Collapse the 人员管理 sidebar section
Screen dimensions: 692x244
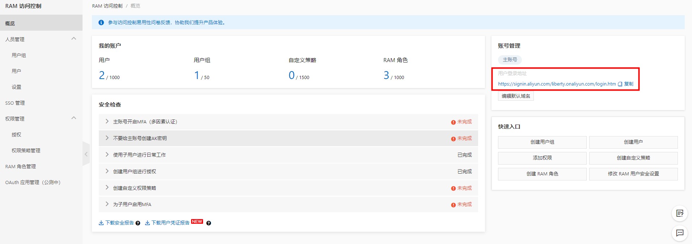point(74,39)
